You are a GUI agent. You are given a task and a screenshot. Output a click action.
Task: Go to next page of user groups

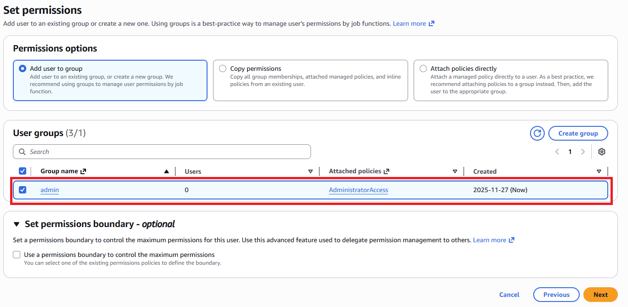point(583,152)
